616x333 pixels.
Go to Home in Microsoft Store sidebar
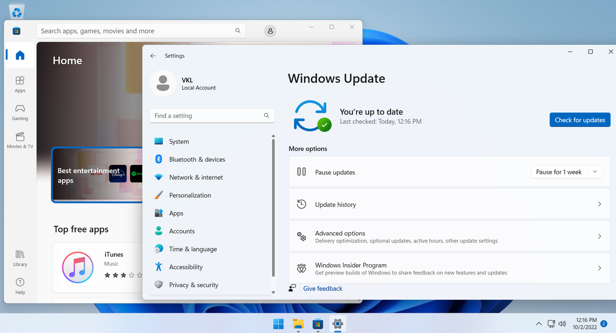click(20, 55)
